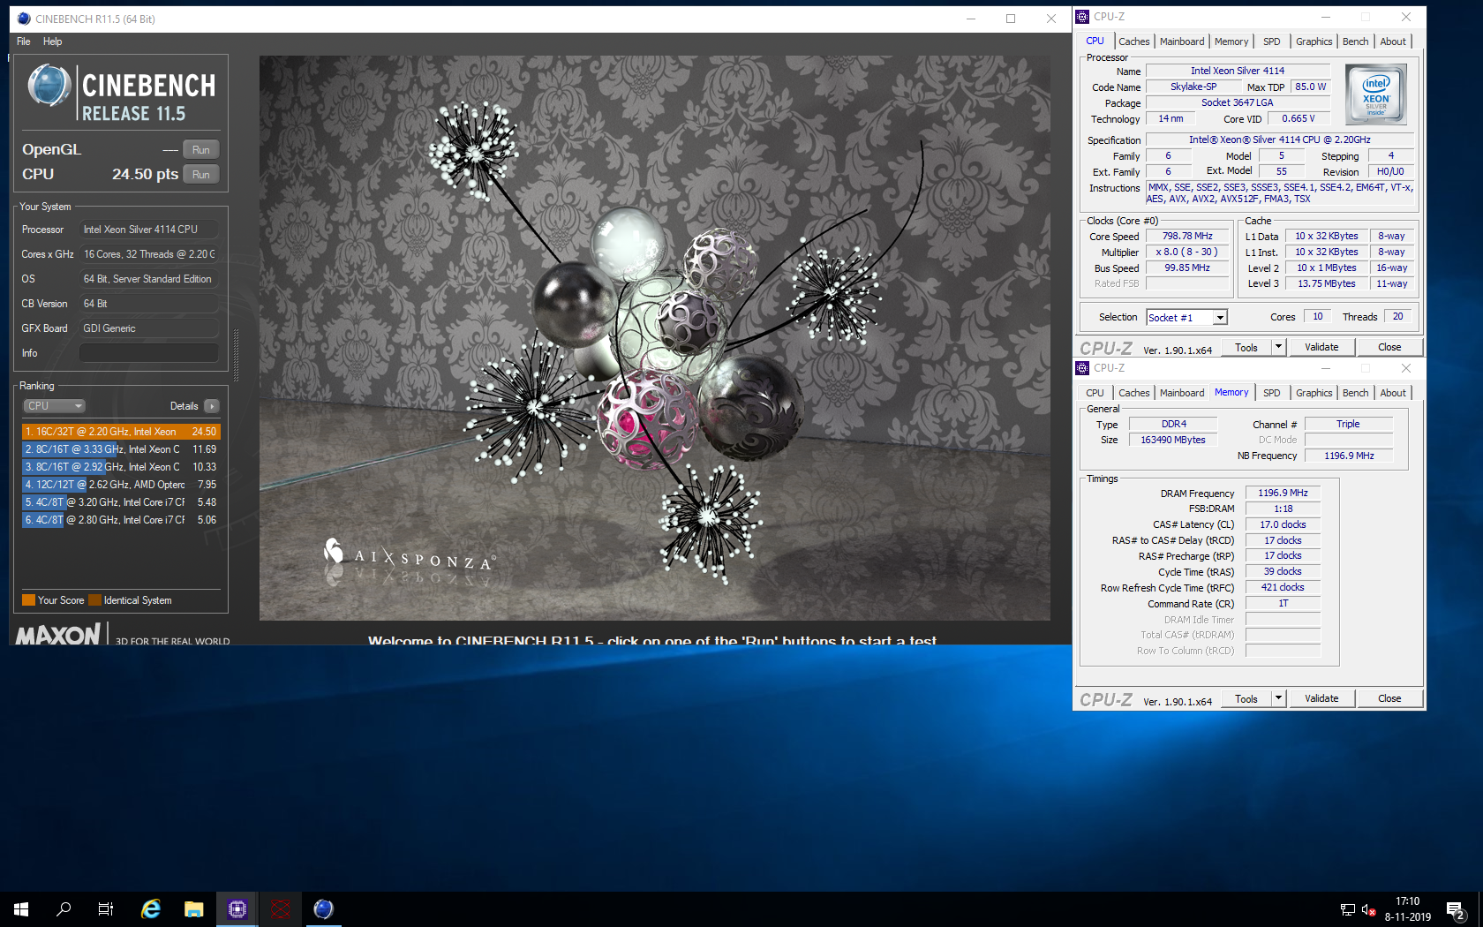Viewport: 1483px width, 927px height.
Task: Click the Info input field
Action: (149, 353)
